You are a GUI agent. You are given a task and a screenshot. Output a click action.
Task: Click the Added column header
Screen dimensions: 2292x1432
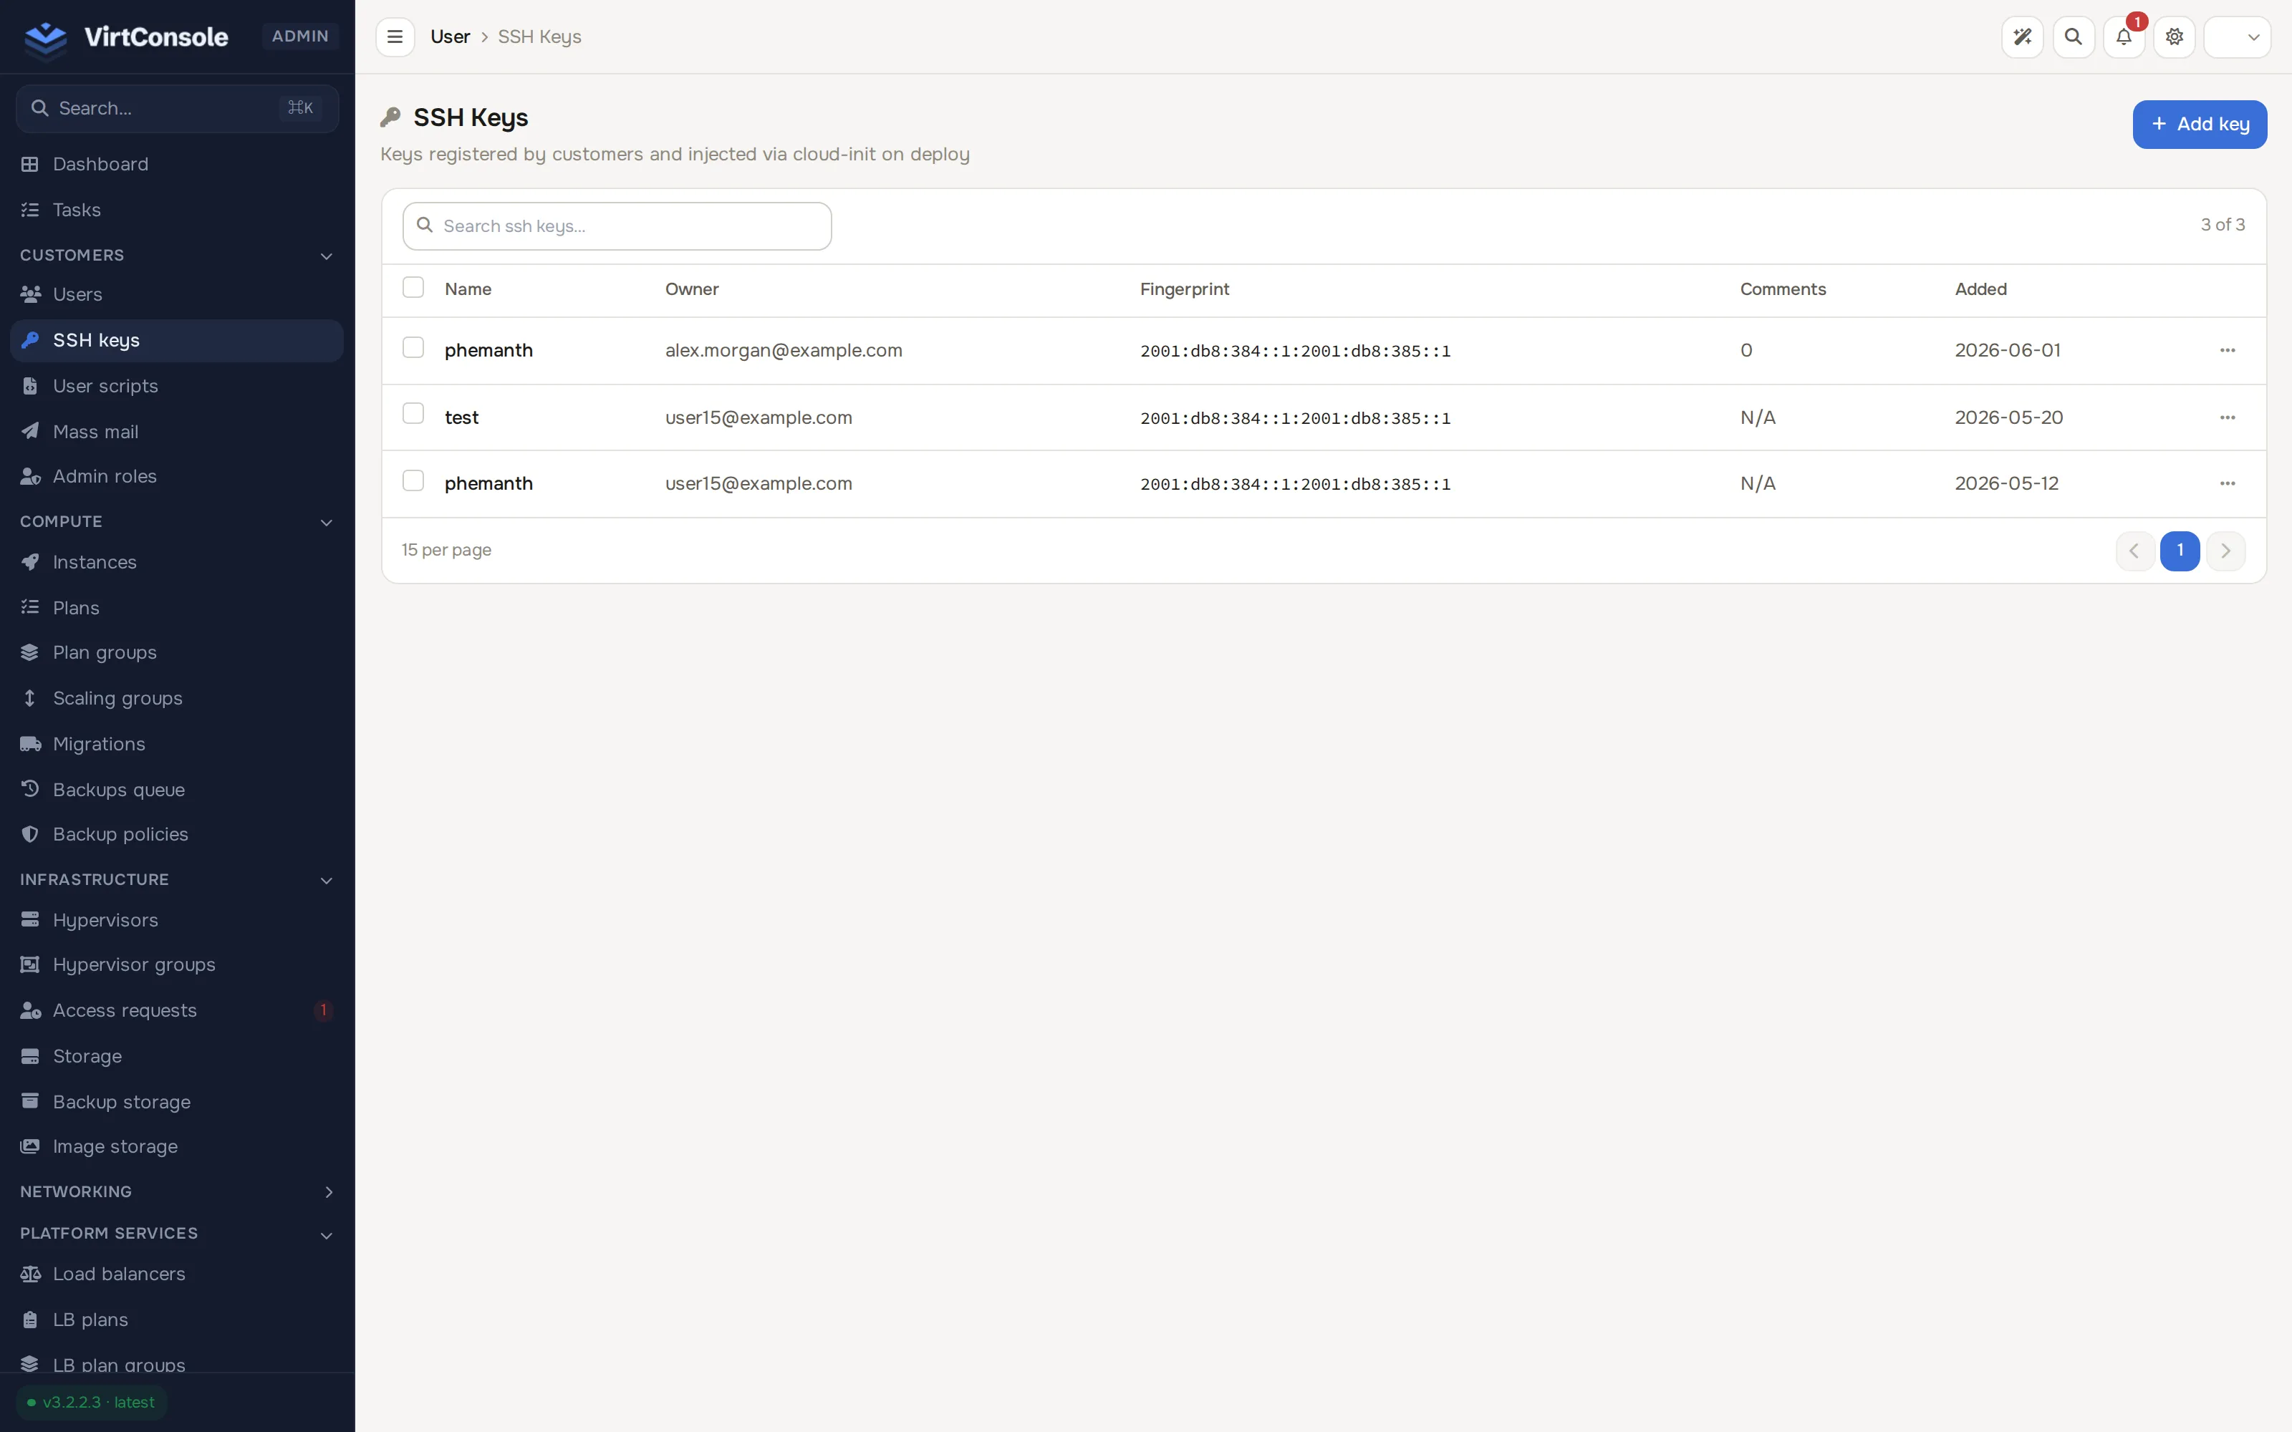pyautogui.click(x=1980, y=289)
